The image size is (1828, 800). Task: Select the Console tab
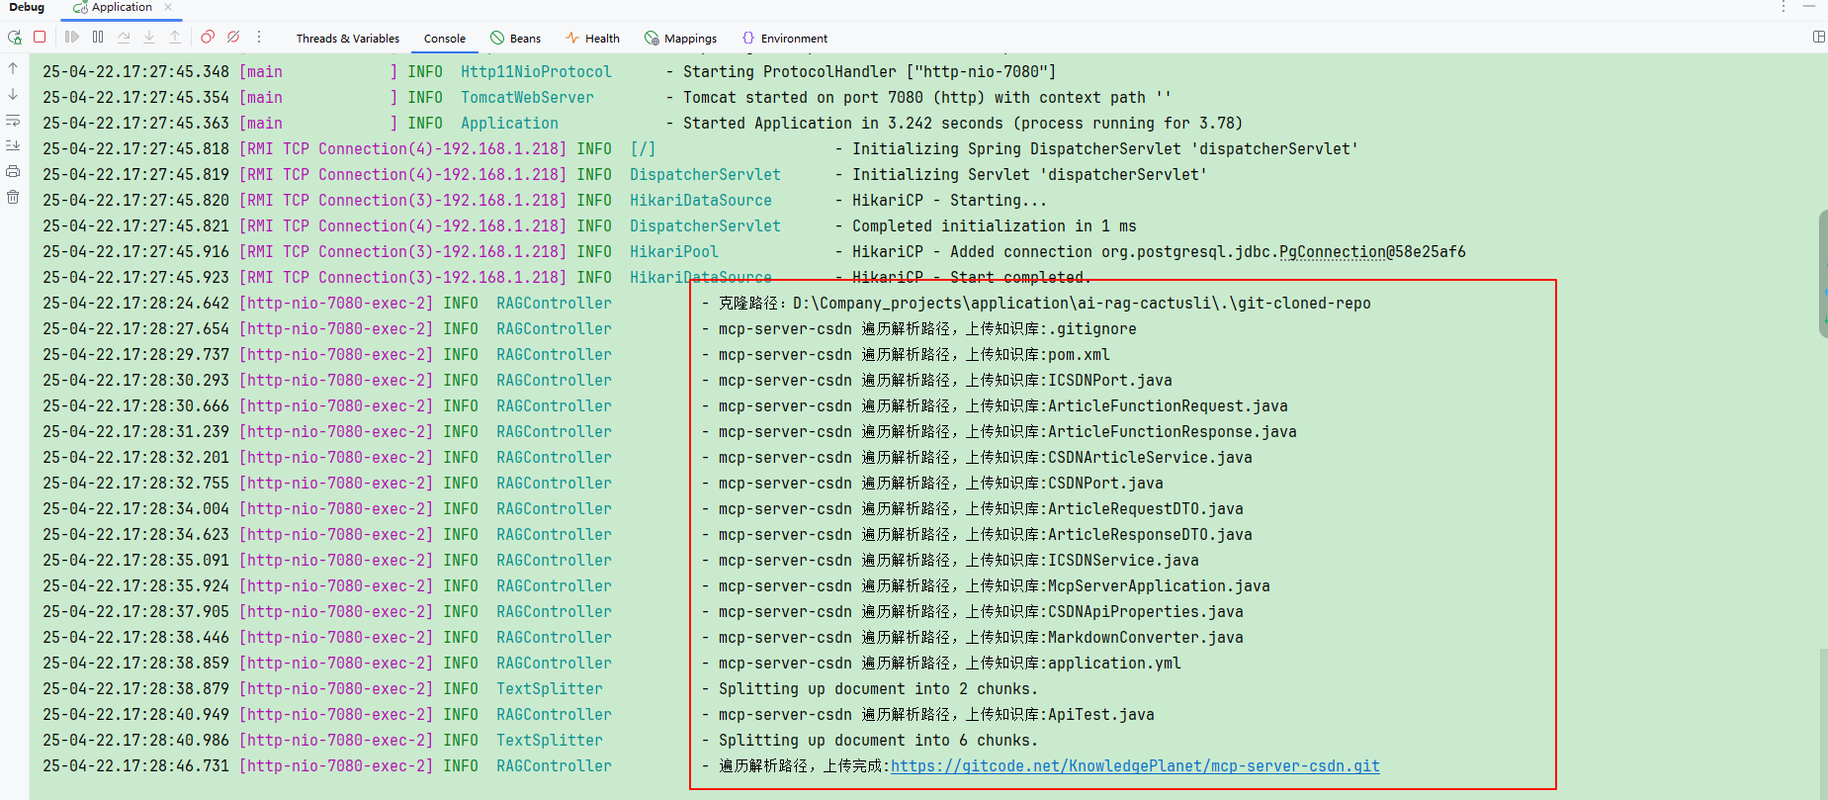[x=445, y=39]
